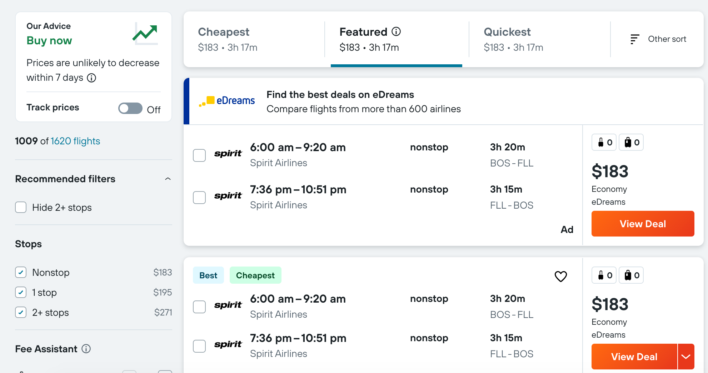The image size is (708, 373).
Task: Uncheck the 1 stop filter
Action: pyautogui.click(x=21, y=292)
